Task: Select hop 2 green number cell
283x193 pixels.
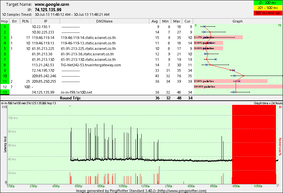Action: (5, 32)
